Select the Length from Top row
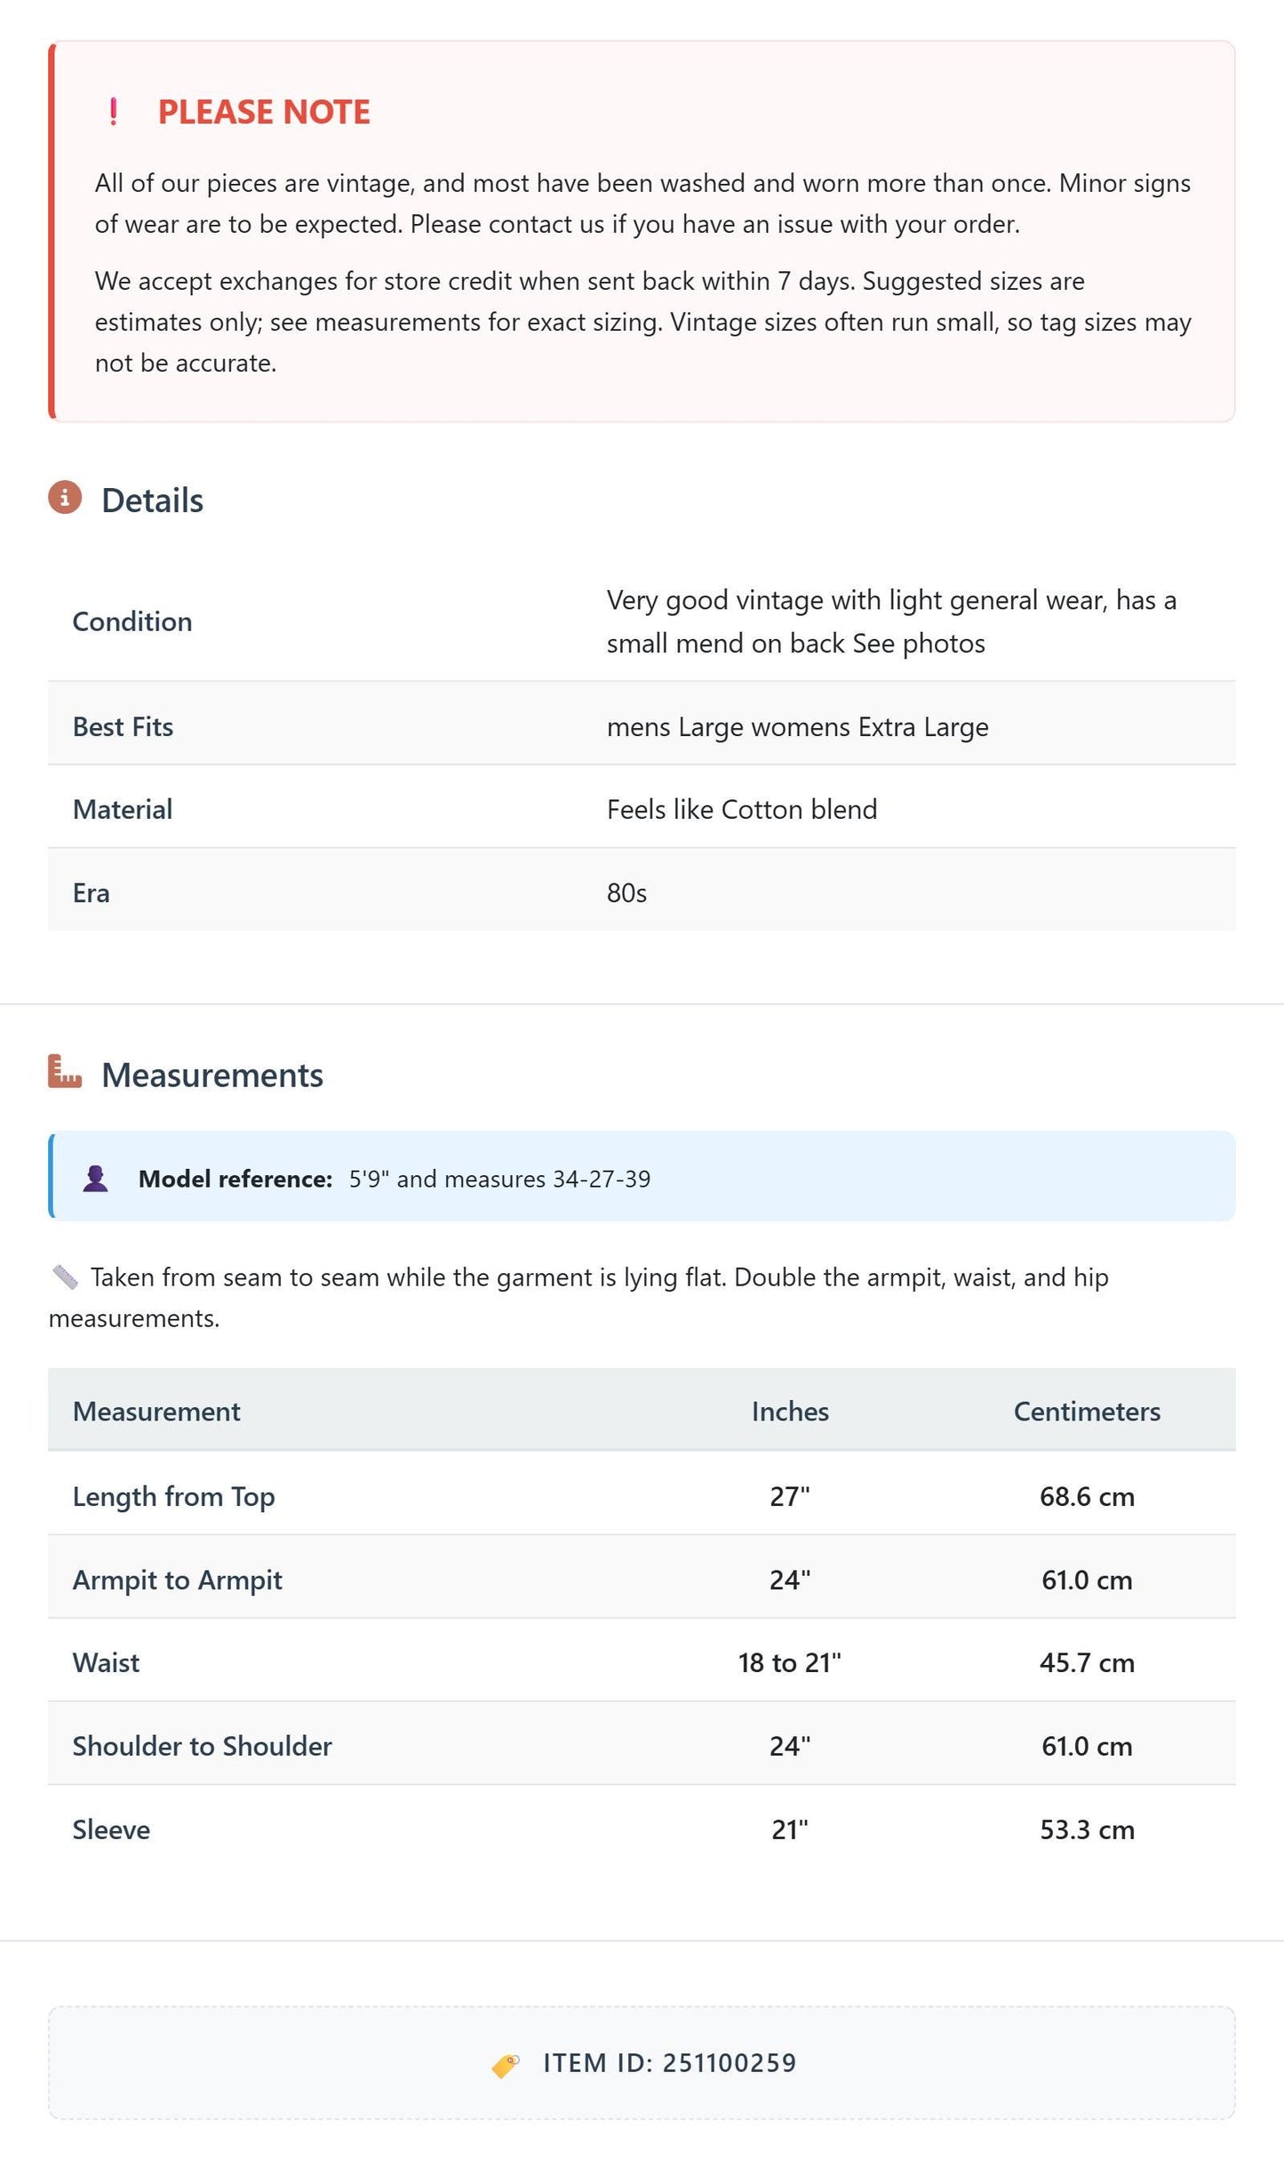Image resolution: width=1284 pixels, height=2161 pixels. (642, 1496)
